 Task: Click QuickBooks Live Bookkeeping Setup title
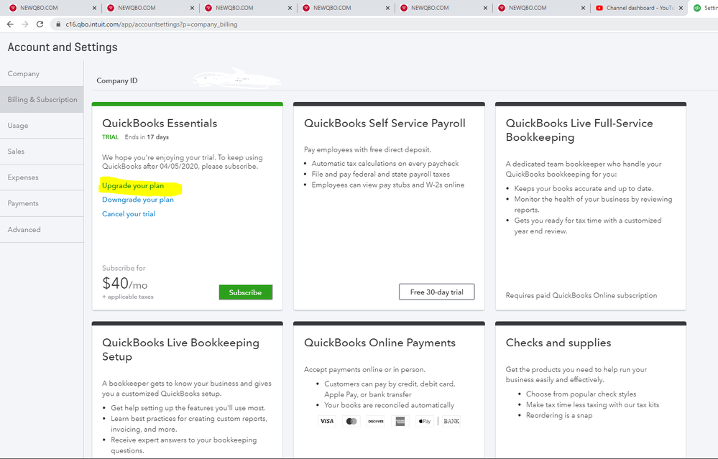(180, 350)
